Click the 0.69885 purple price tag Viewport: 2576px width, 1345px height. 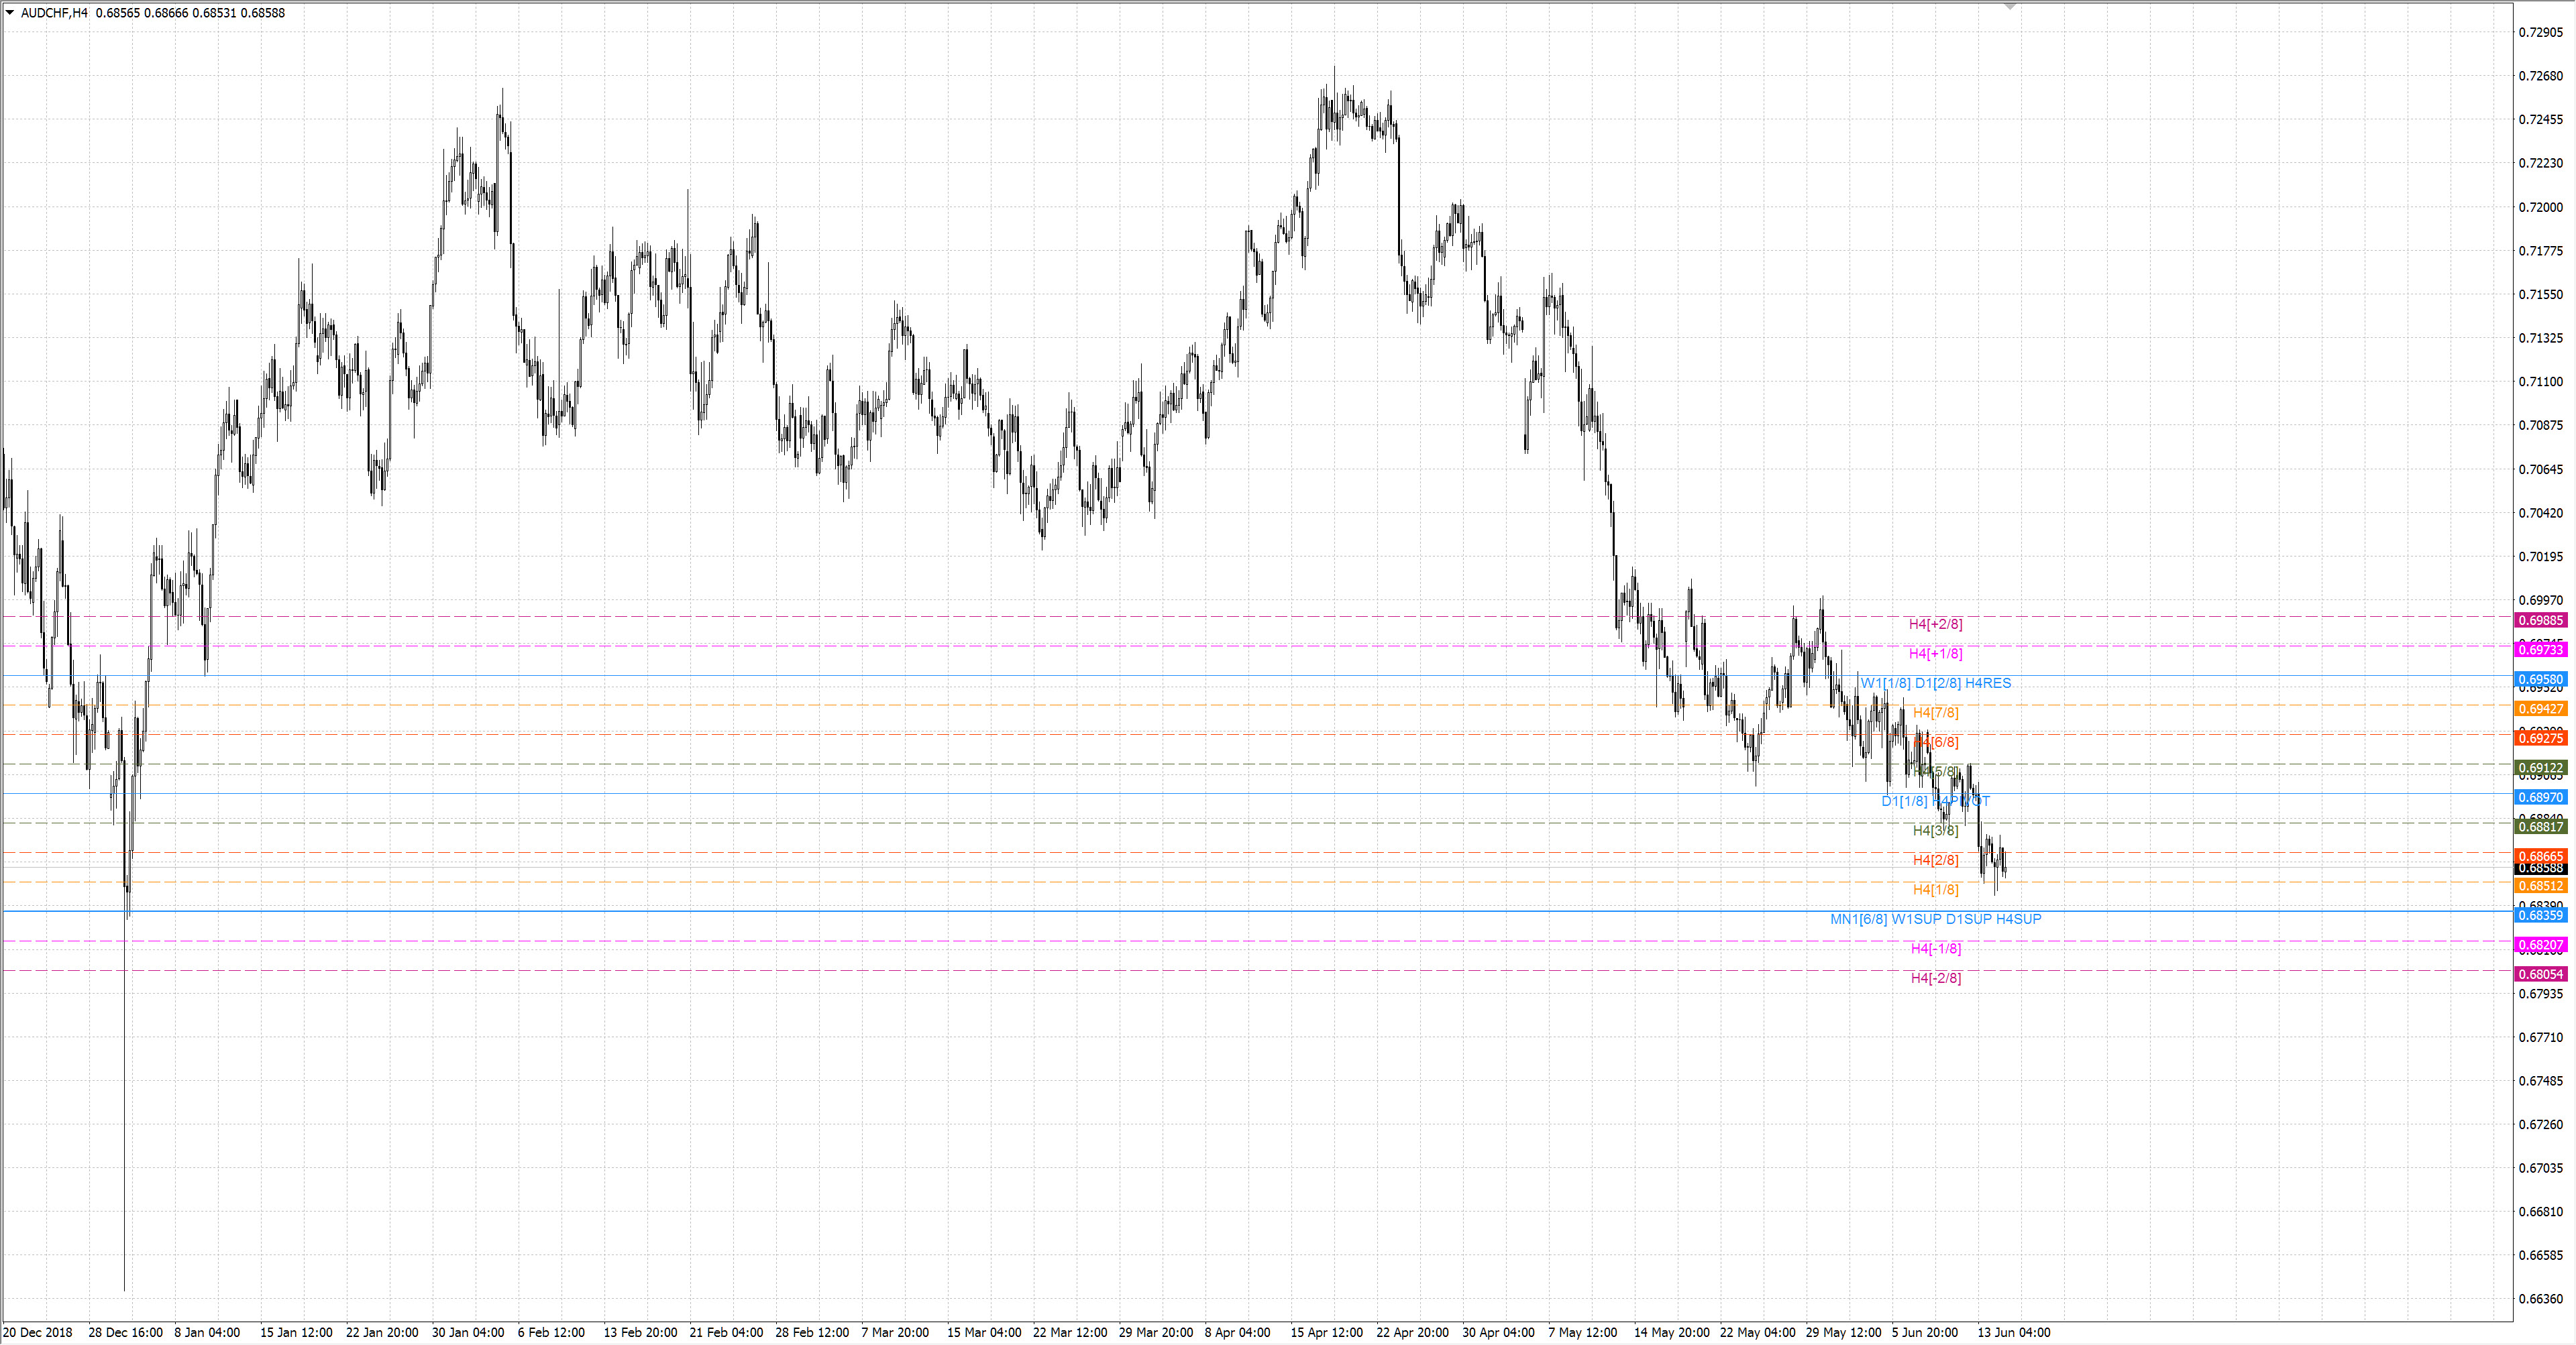click(x=2540, y=621)
